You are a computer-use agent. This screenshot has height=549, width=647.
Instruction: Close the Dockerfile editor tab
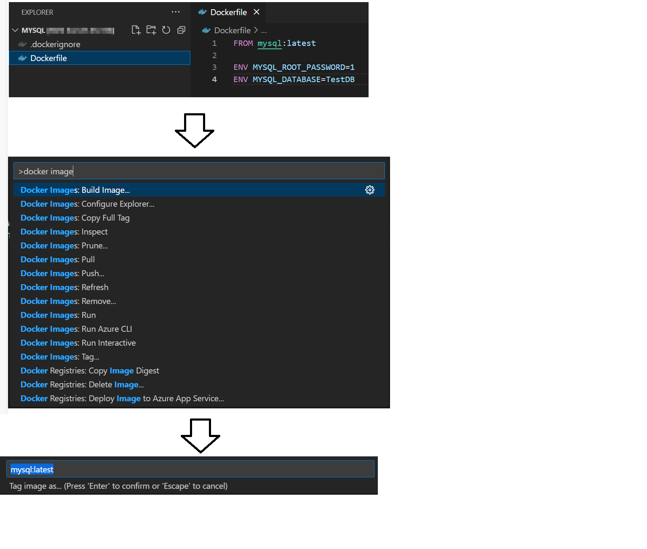[x=256, y=12]
